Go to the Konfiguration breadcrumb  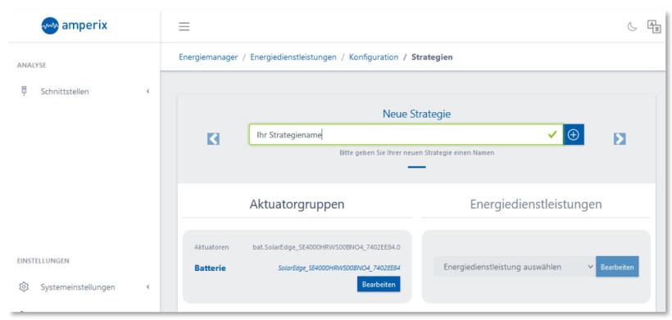click(373, 57)
